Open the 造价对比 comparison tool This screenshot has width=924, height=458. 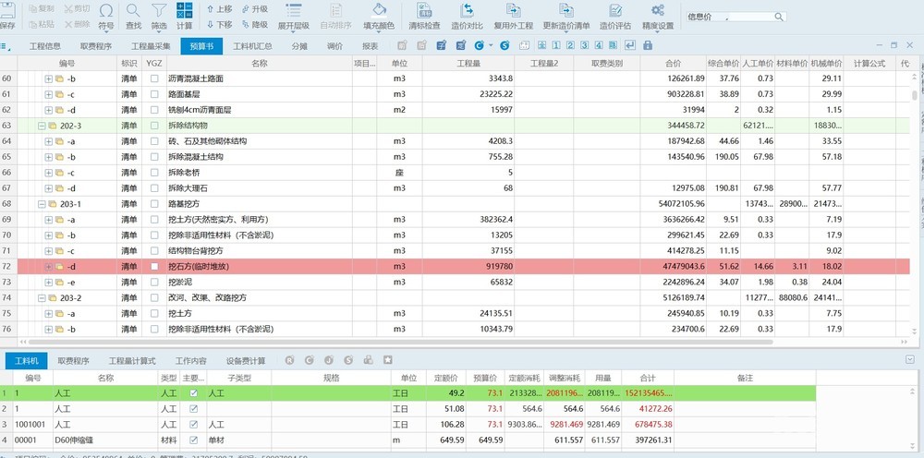coord(468,16)
